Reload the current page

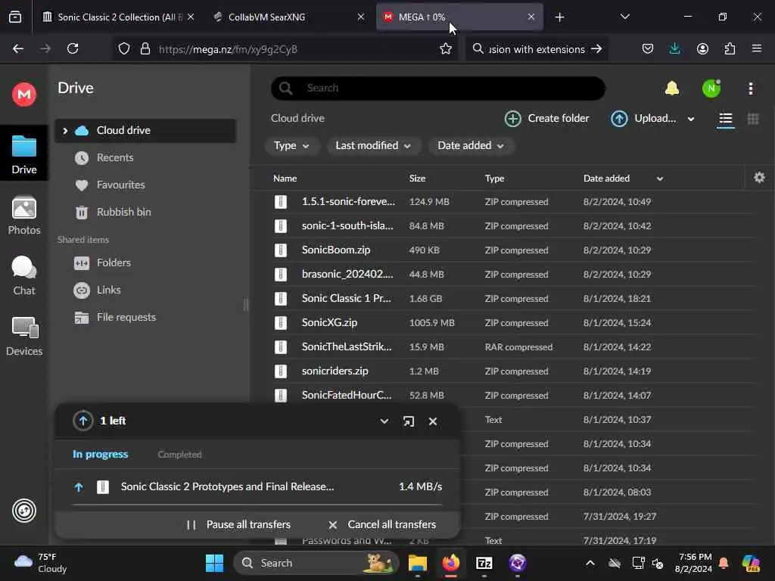pyautogui.click(x=73, y=48)
